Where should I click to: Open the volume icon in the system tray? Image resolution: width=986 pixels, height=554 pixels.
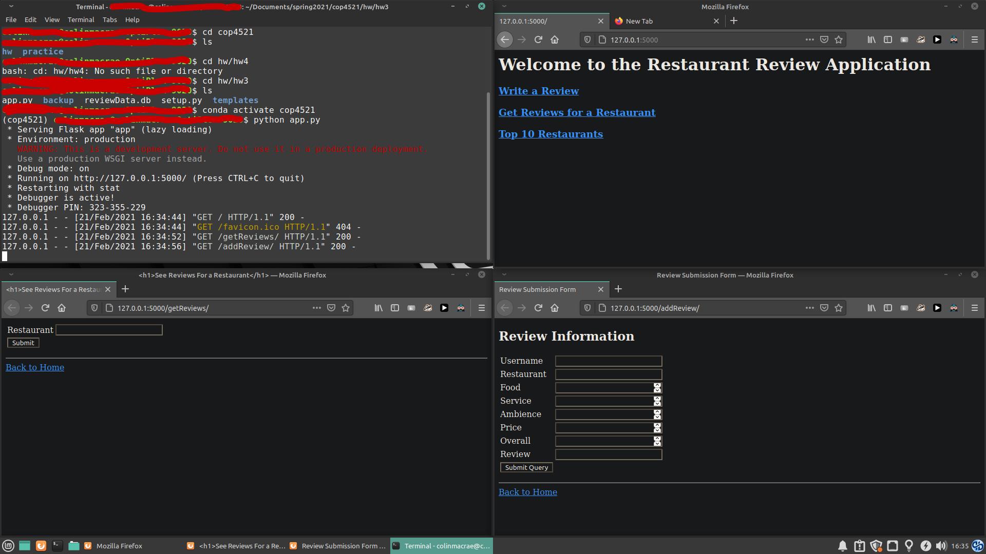[x=941, y=546]
